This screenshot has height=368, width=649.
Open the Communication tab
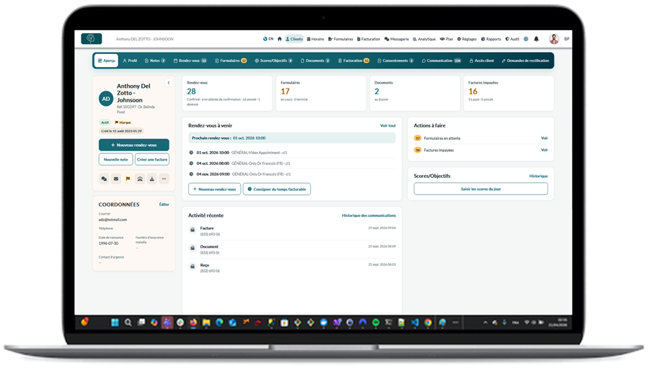coord(441,60)
